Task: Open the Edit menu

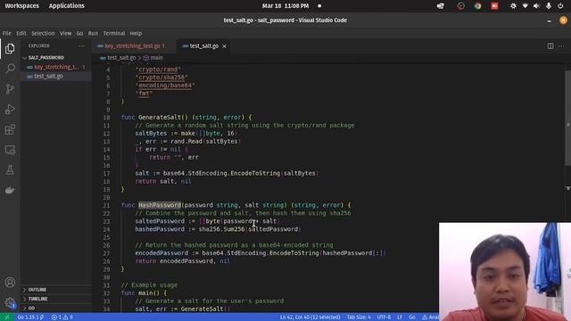Action: coord(21,33)
